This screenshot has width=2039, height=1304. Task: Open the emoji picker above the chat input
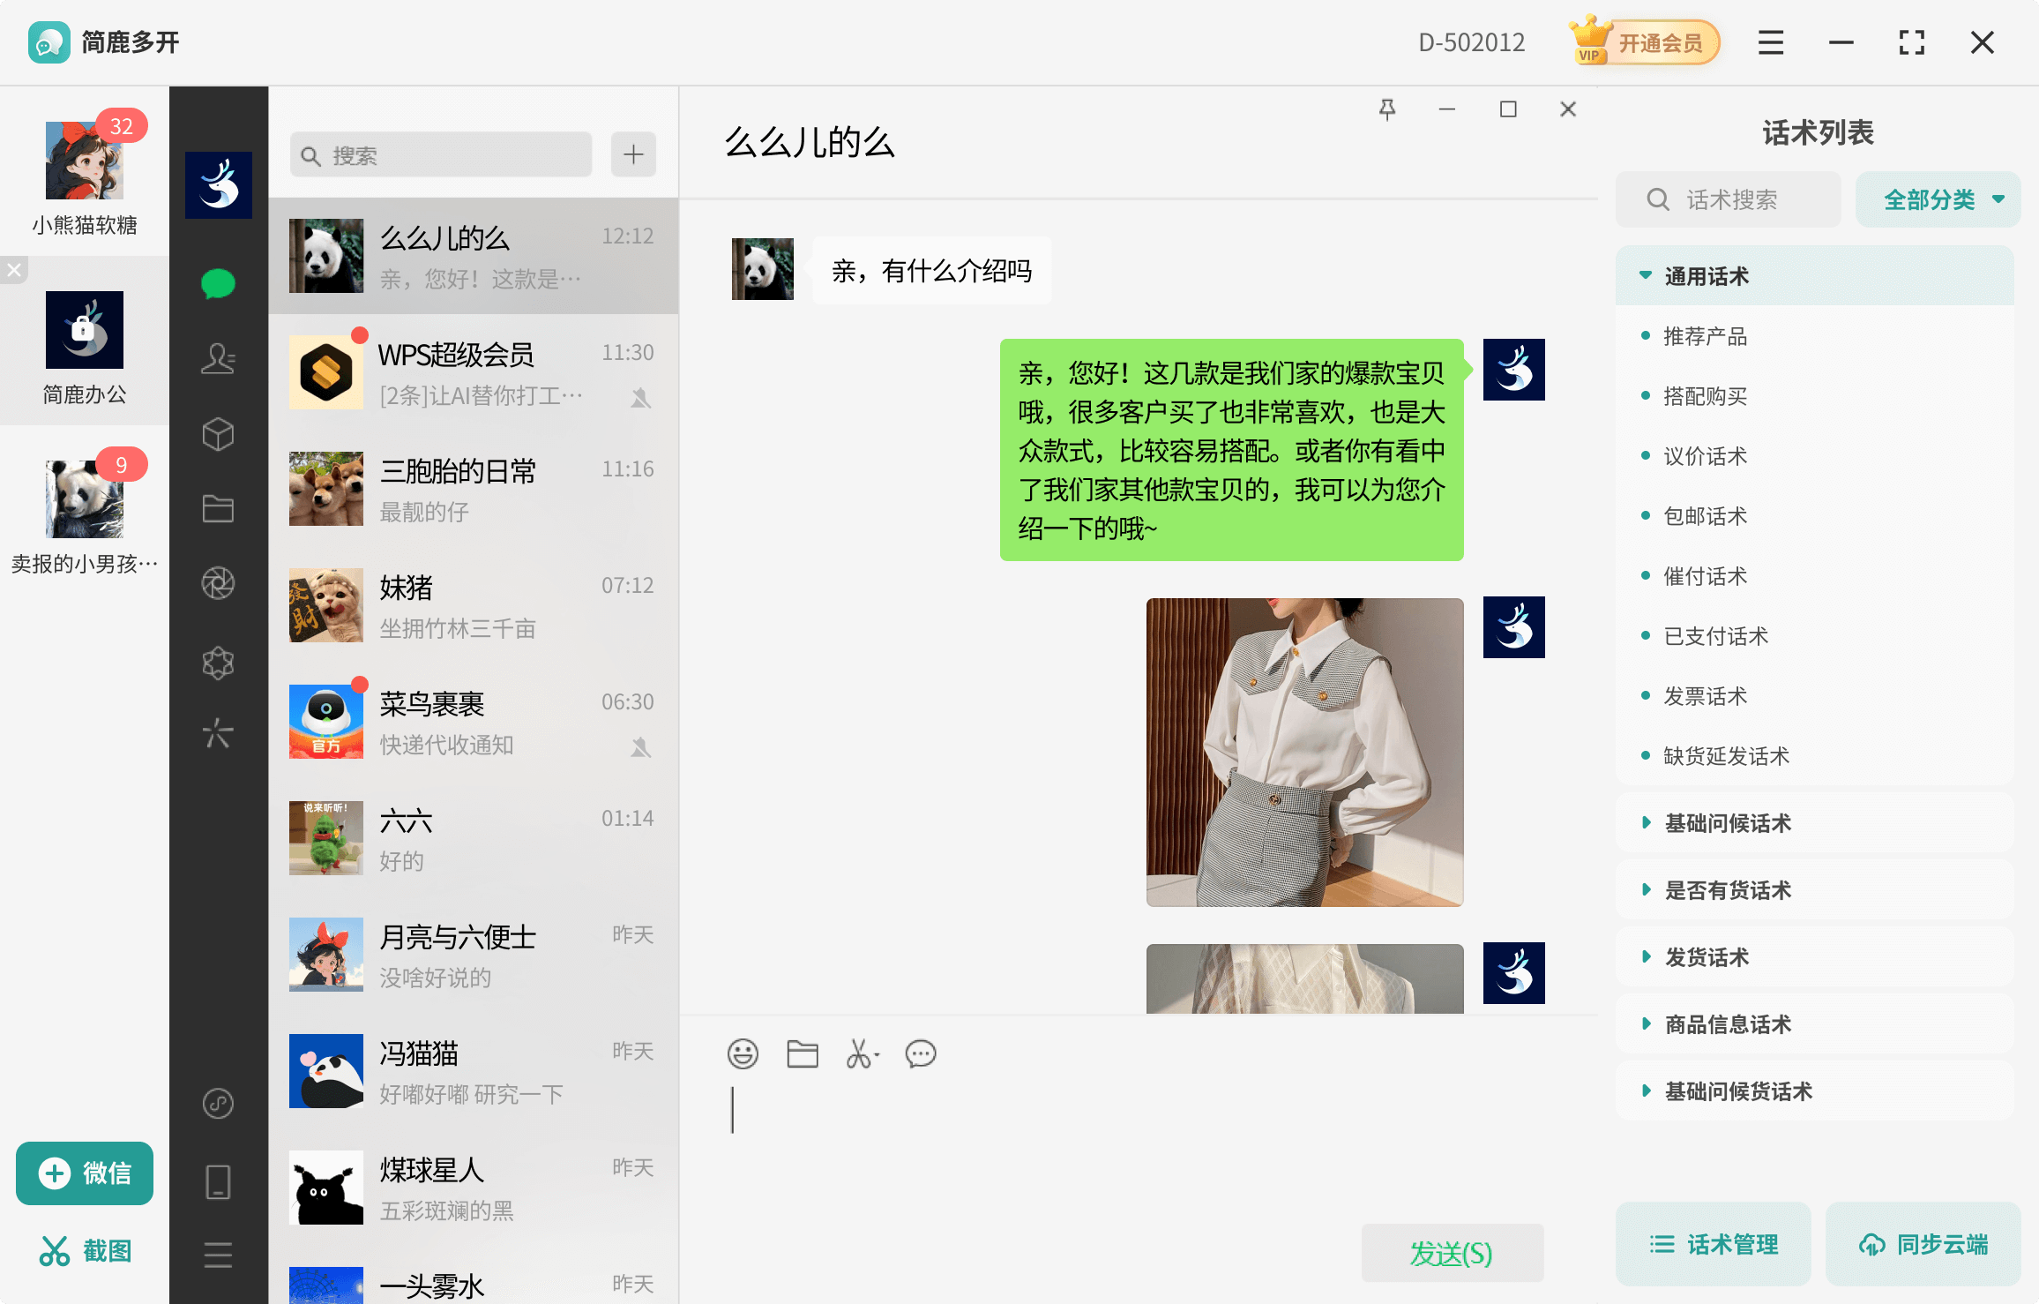pos(743,1053)
